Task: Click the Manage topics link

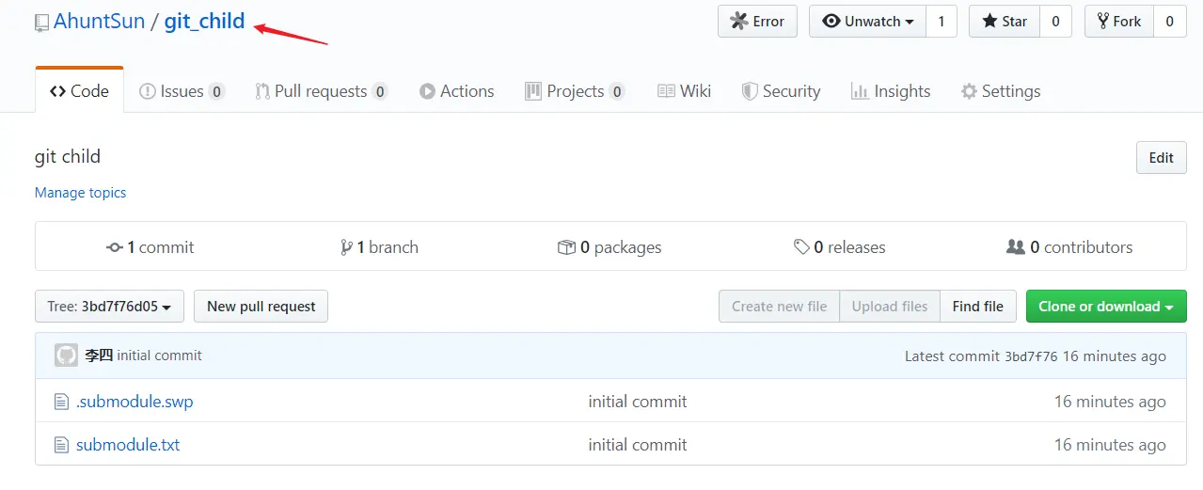Action: point(80,193)
